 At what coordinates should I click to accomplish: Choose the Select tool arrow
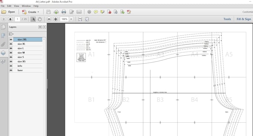pyautogui.click(x=33, y=19)
